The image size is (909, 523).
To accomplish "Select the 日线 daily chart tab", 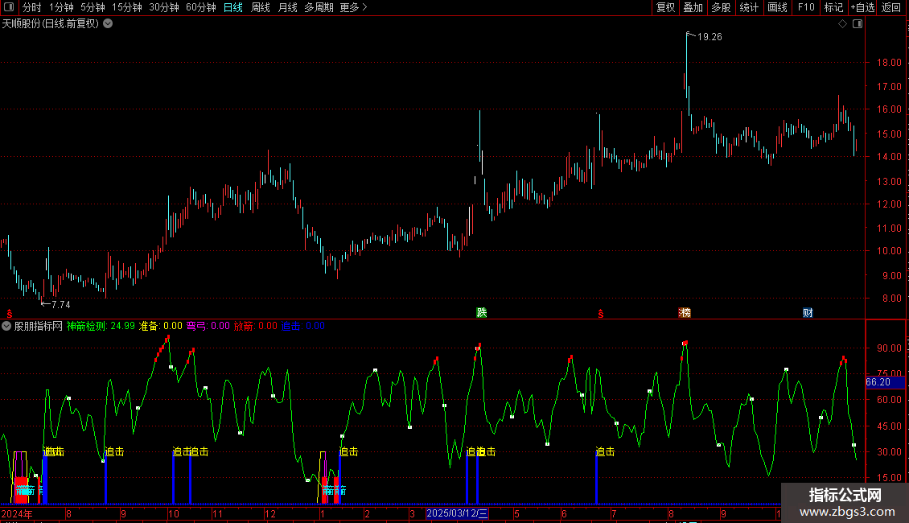I will (x=233, y=7).
